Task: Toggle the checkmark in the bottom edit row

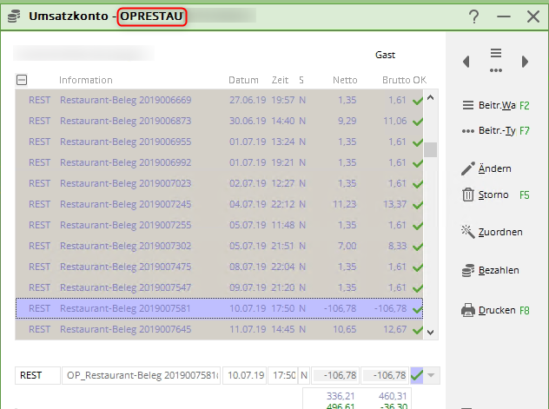Action: pos(417,375)
